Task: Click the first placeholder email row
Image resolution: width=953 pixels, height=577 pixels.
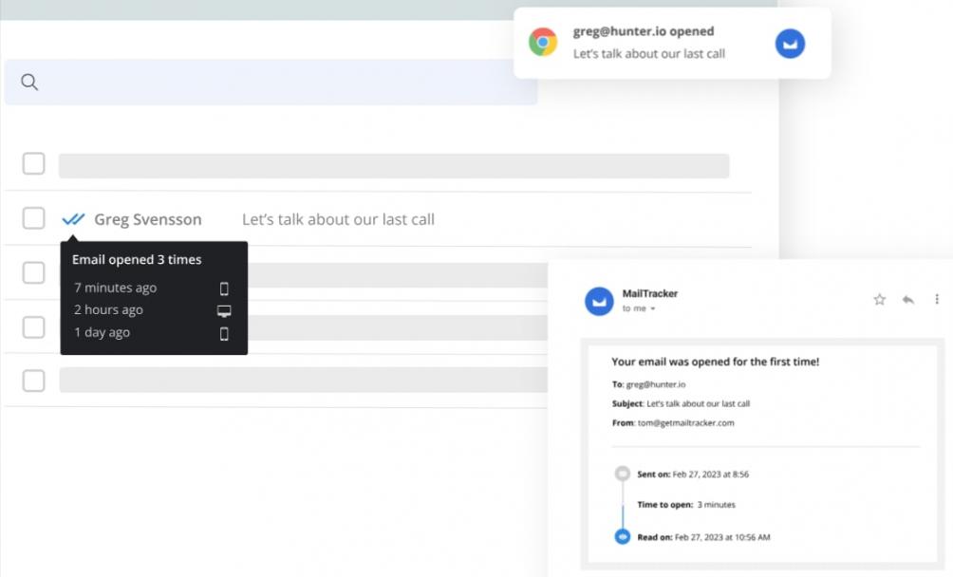Action: click(x=394, y=165)
